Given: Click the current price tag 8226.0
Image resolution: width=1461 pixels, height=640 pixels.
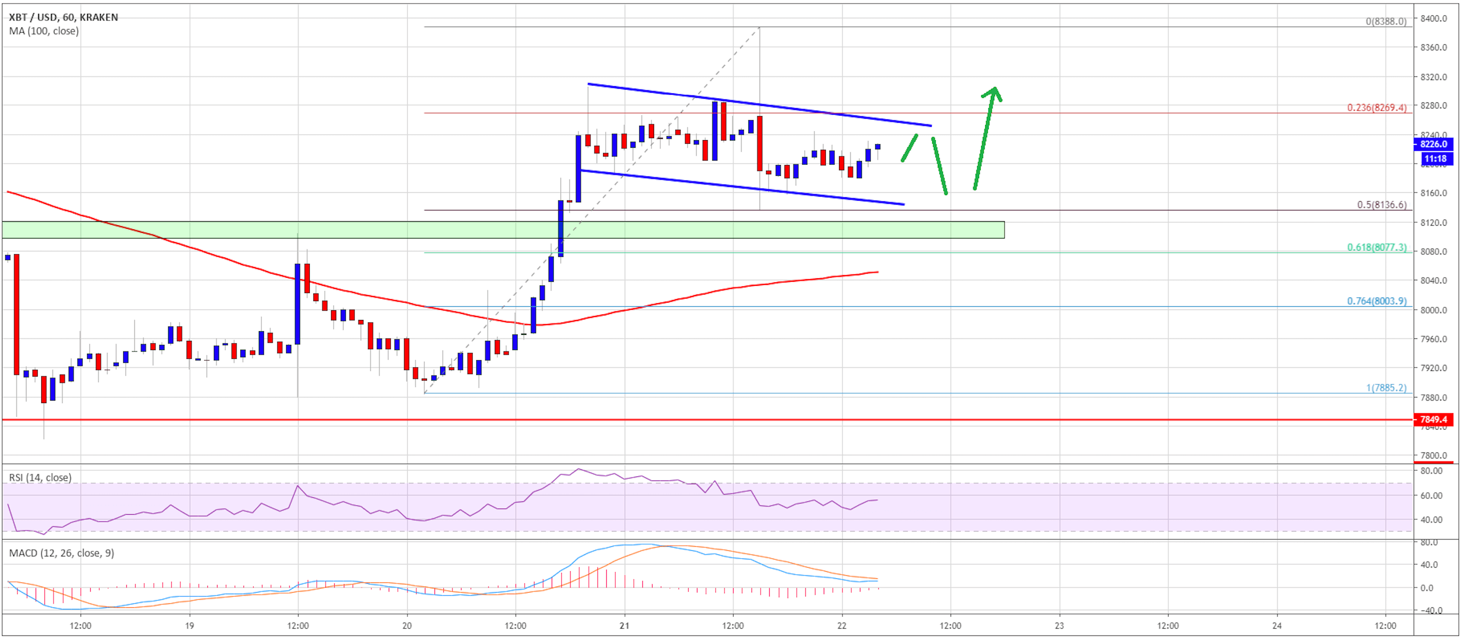Looking at the screenshot, I should coord(1434,144).
